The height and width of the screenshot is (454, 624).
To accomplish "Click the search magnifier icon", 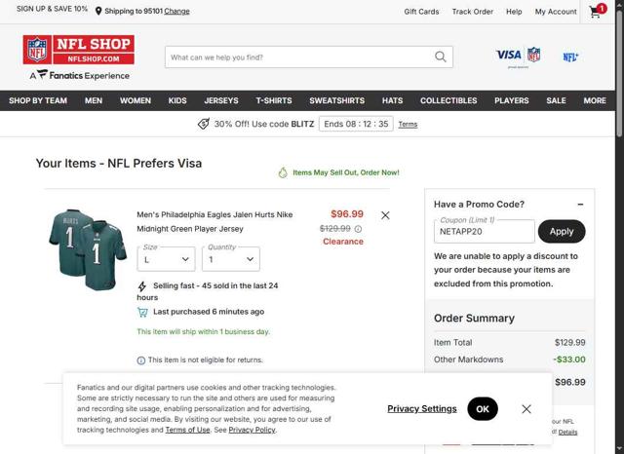I will coord(441,57).
